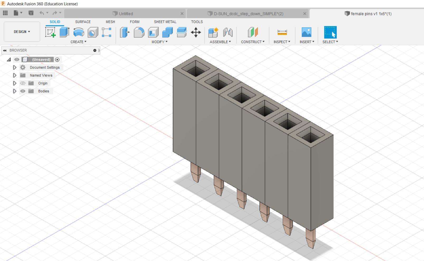Select the Revolve tool
The image size is (424, 261).
click(x=79, y=32)
